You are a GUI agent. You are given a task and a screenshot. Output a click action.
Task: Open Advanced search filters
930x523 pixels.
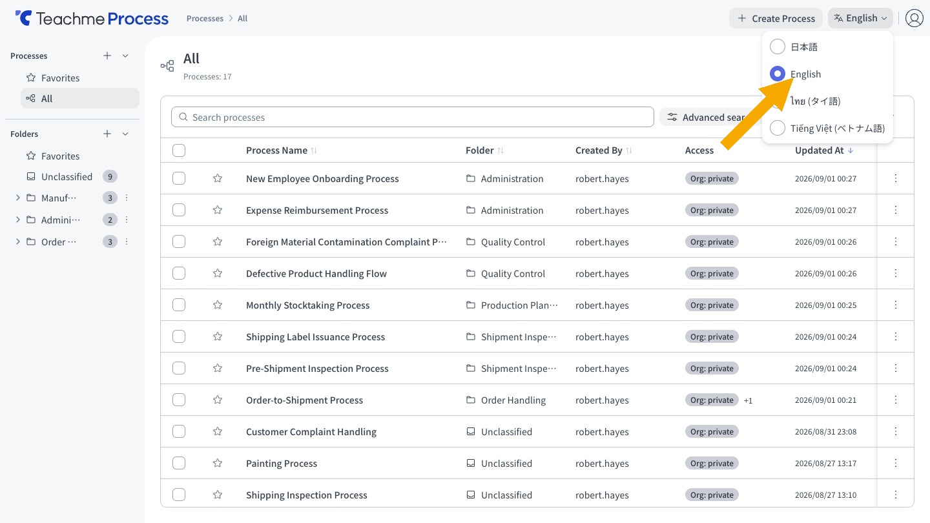click(709, 117)
